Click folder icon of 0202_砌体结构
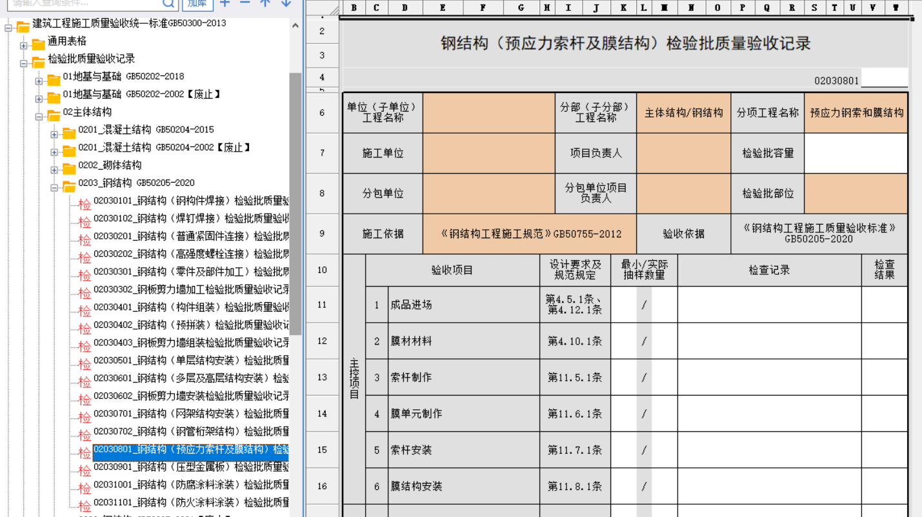The image size is (922, 517). coord(69,169)
